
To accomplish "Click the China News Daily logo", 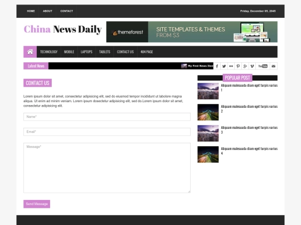I will point(62,29).
